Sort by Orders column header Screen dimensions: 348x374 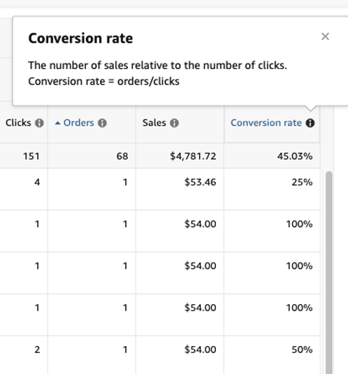click(78, 123)
